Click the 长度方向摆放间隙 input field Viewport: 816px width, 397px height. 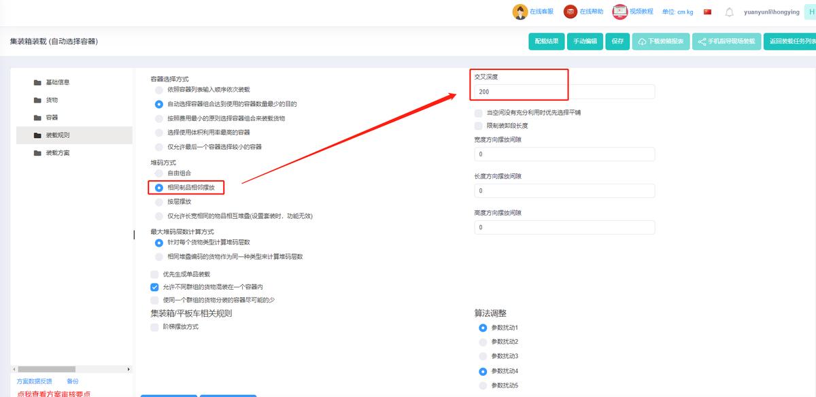click(564, 191)
